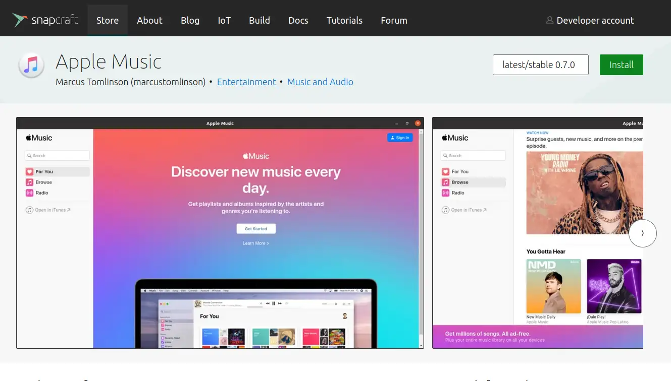Screen dimensions: 671x381
Task: Open the Music and Audio category link
Action: tap(320, 82)
